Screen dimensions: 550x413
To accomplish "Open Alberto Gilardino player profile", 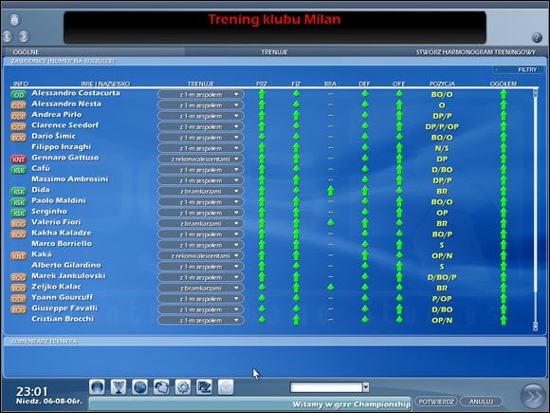I will pos(66,265).
